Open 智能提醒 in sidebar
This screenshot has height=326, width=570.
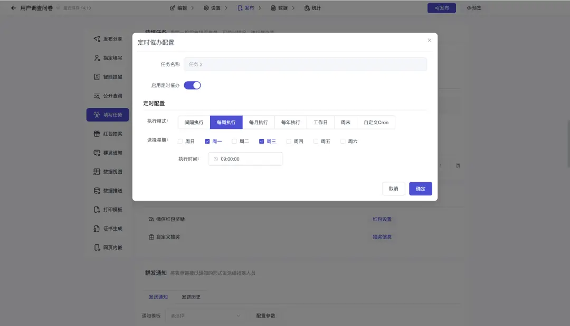point(108,77)
